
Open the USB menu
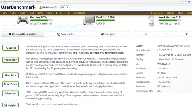pyautogui.click(x=50, y=13)
